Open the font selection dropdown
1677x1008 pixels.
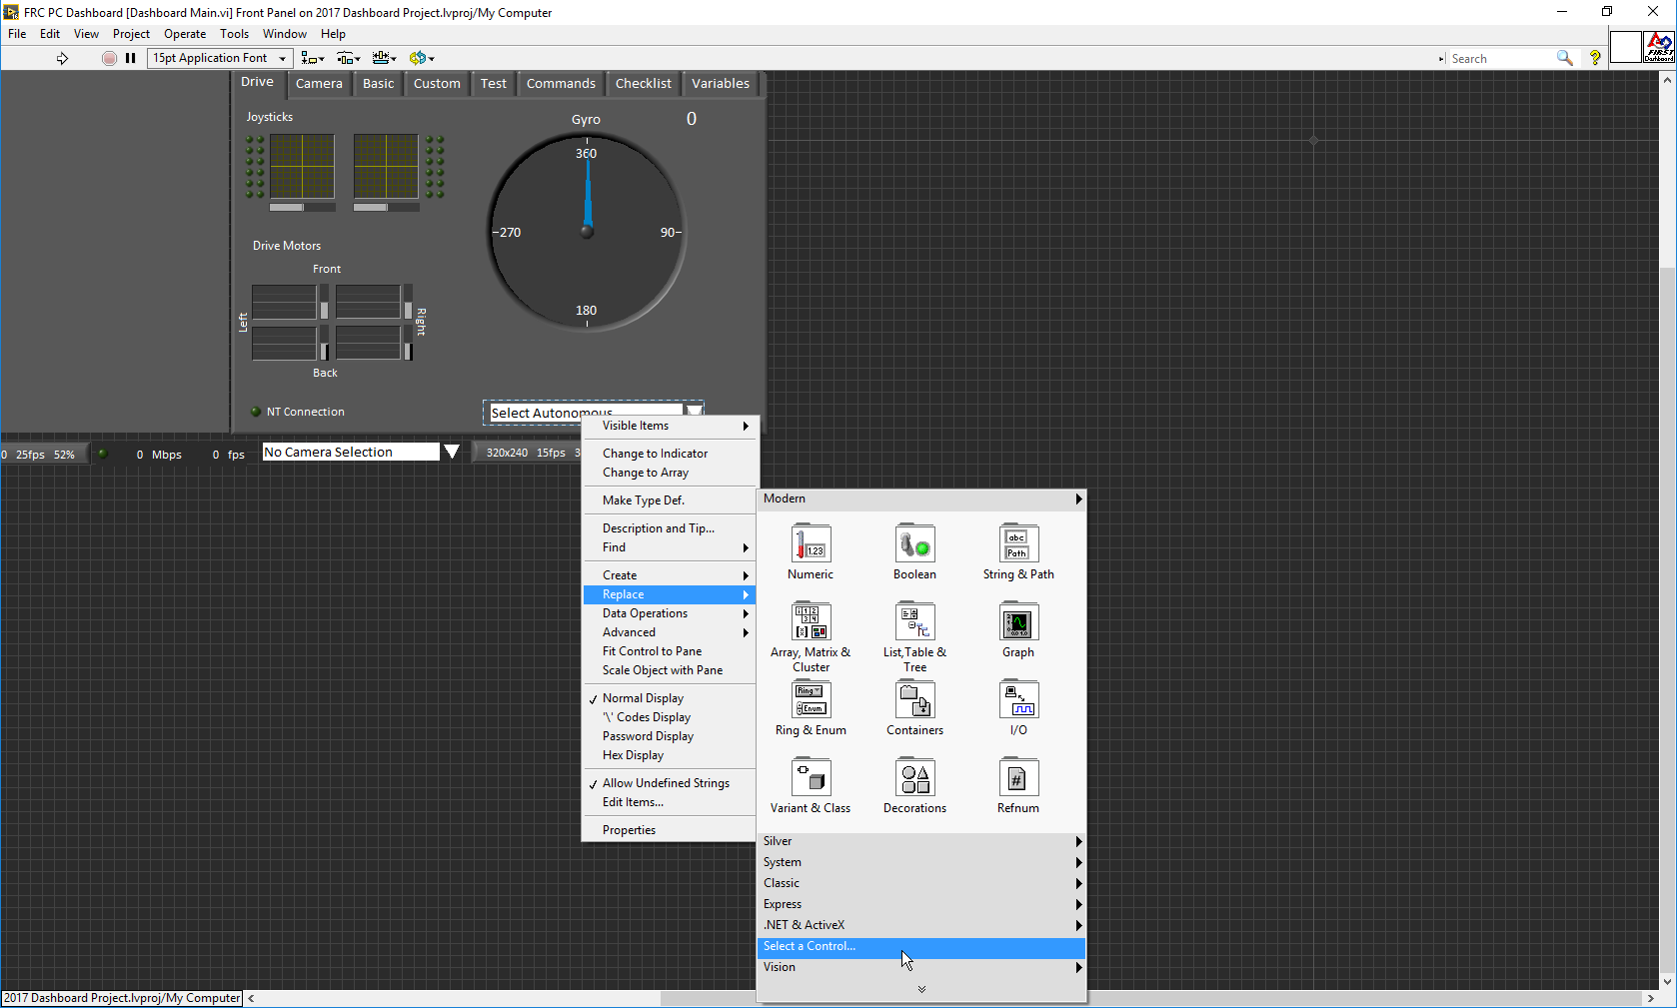[220, 58]
